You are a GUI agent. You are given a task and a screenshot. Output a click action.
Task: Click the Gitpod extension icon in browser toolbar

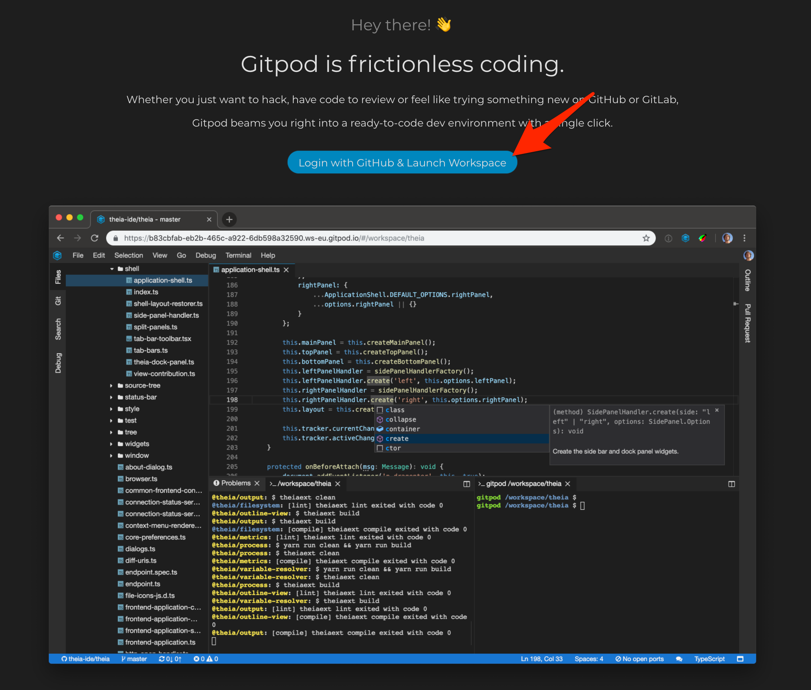(685, 238)
